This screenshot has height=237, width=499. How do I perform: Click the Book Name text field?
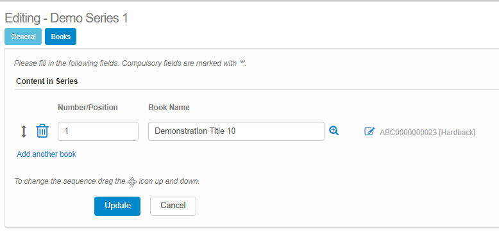click(x=236, y=131)
